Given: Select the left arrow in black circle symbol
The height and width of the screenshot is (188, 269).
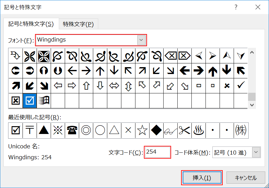Looking at the screenshot, I should [16, 71].
